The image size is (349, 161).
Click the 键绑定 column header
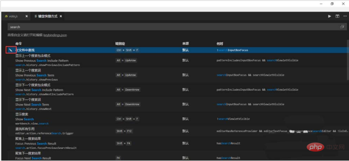pyautogui.click(x=120, y=44)
